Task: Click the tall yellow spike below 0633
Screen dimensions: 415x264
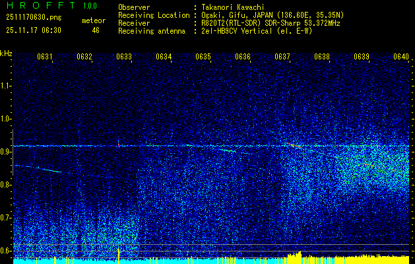Action: point(119,255)
